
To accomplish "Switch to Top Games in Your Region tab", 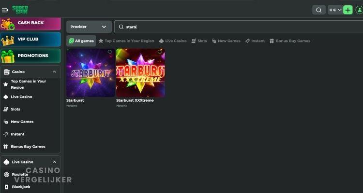I will [126, 41].
